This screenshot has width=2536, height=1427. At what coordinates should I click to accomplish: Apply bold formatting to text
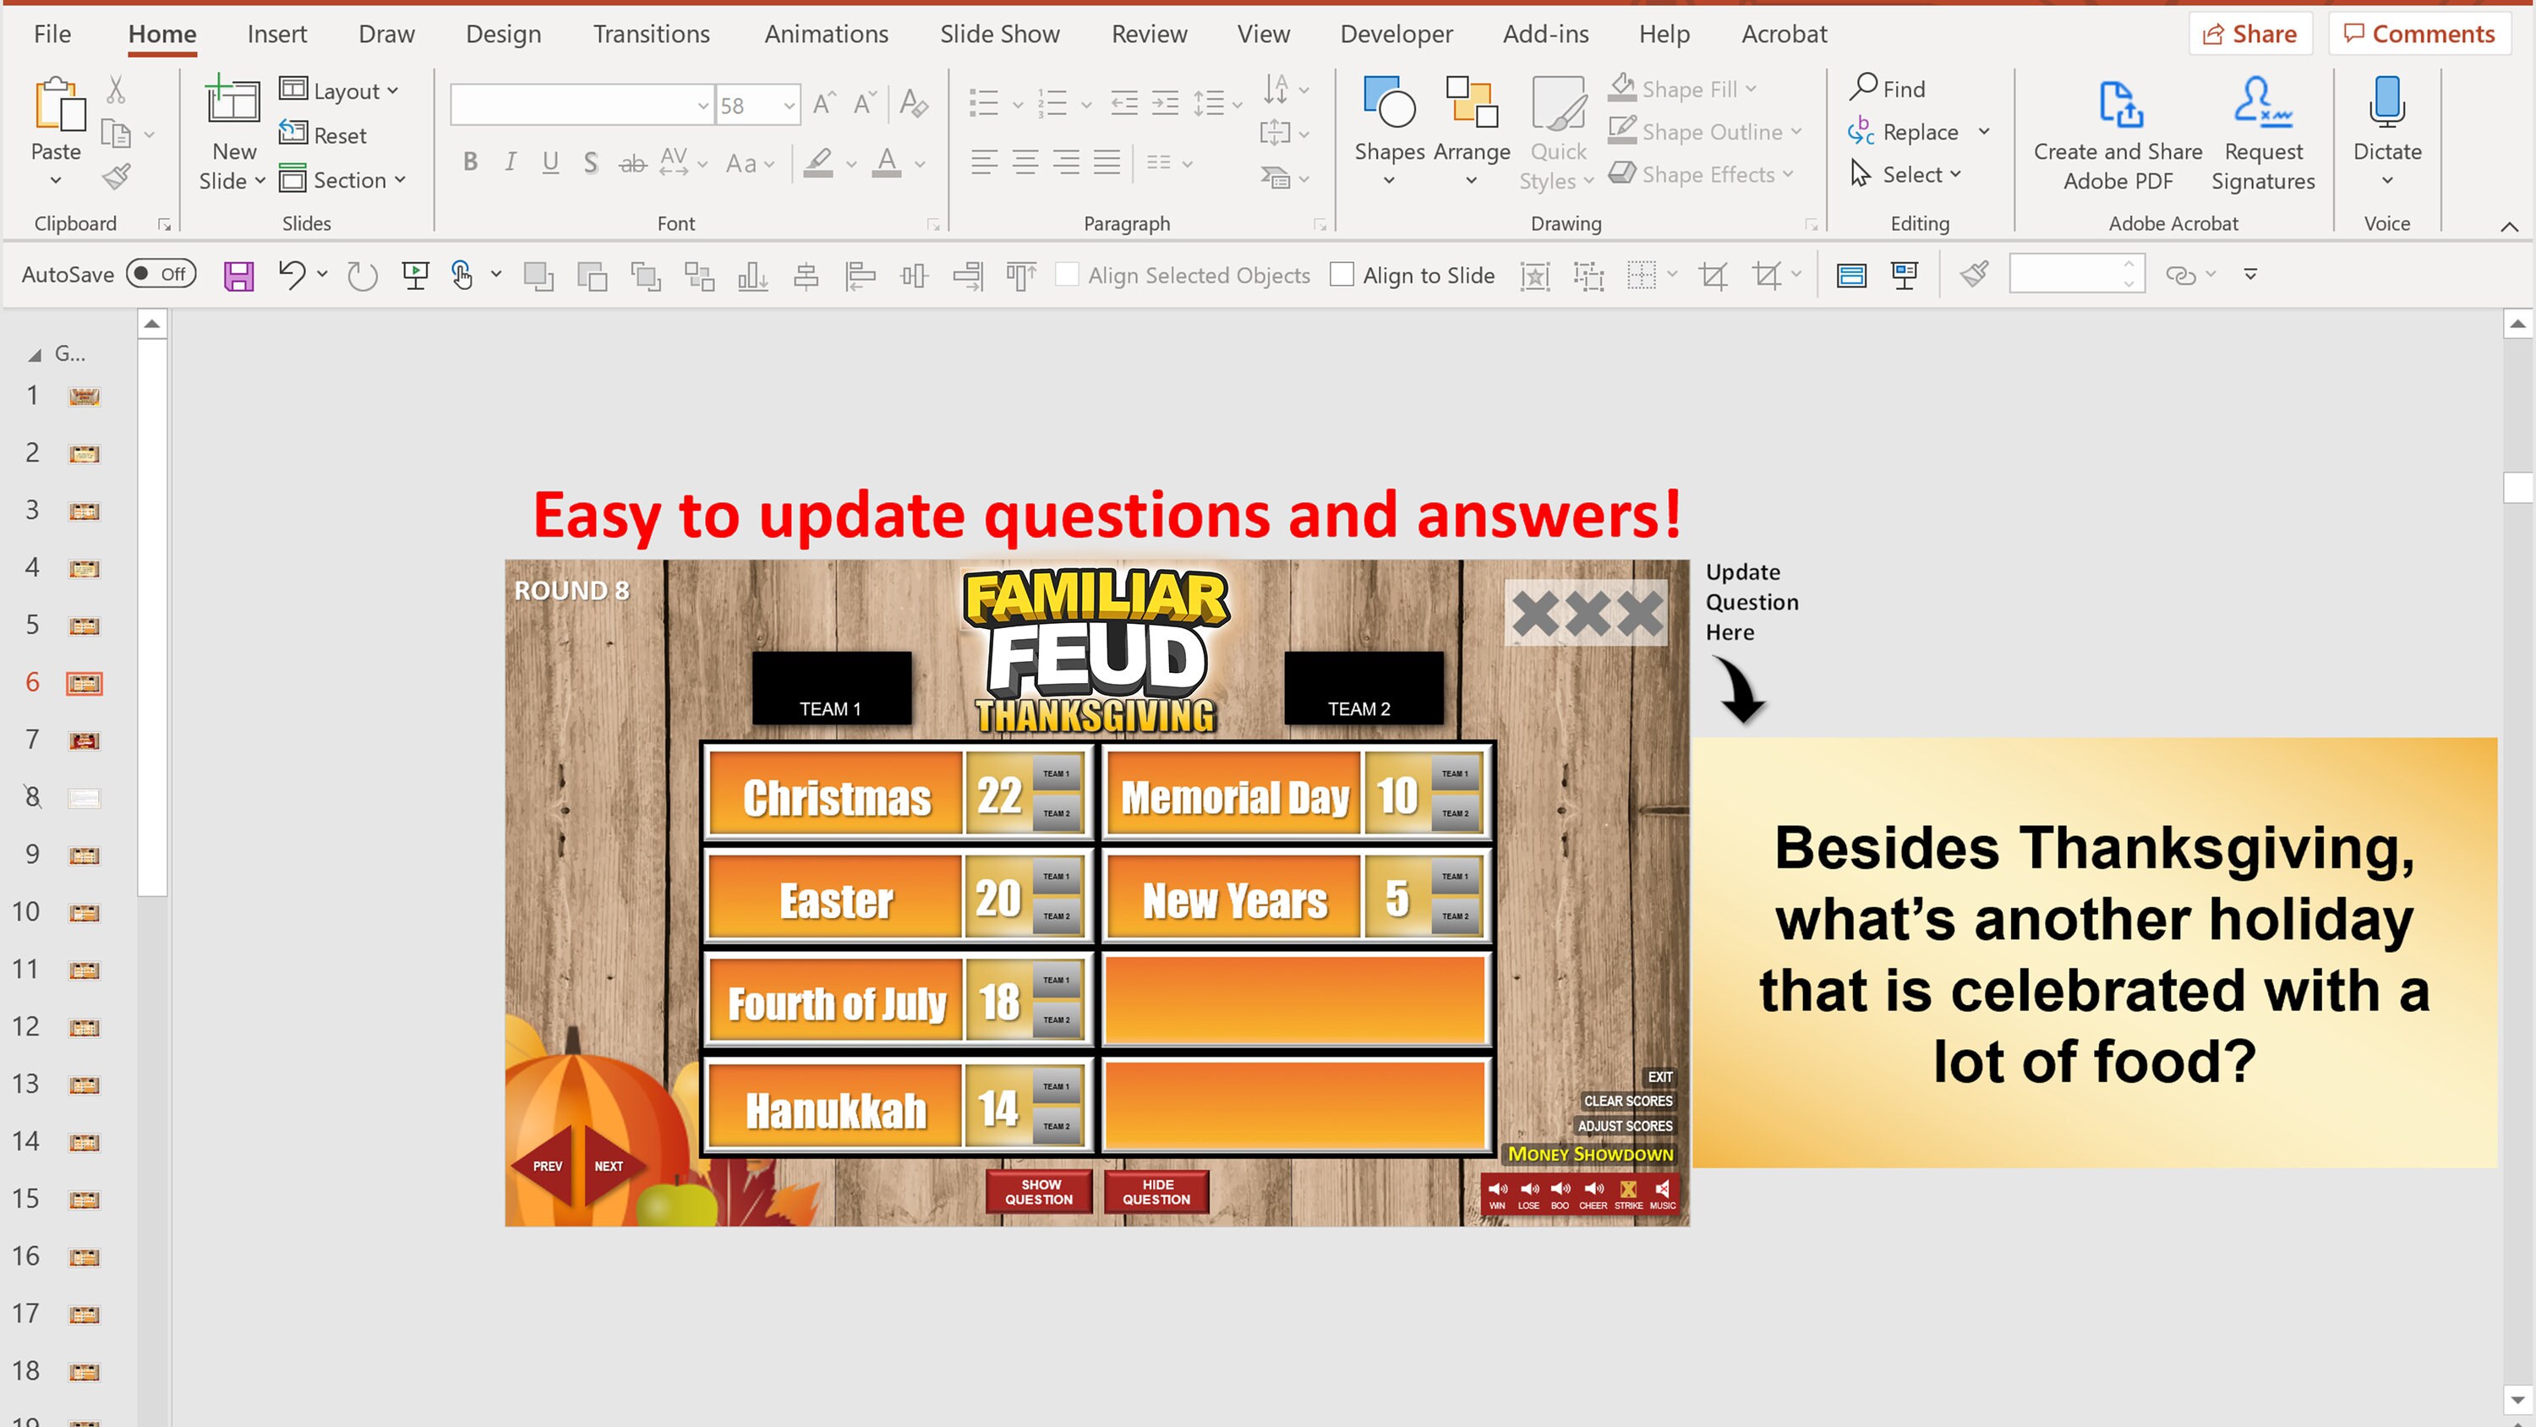[x=470, y=162]
